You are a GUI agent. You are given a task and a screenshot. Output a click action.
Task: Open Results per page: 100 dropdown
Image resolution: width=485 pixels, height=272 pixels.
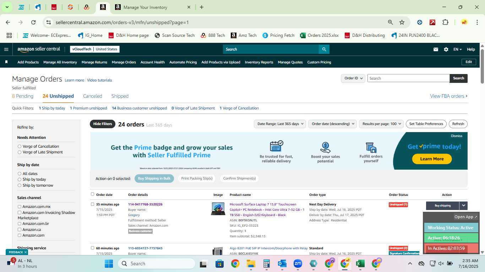coord(381,124)
